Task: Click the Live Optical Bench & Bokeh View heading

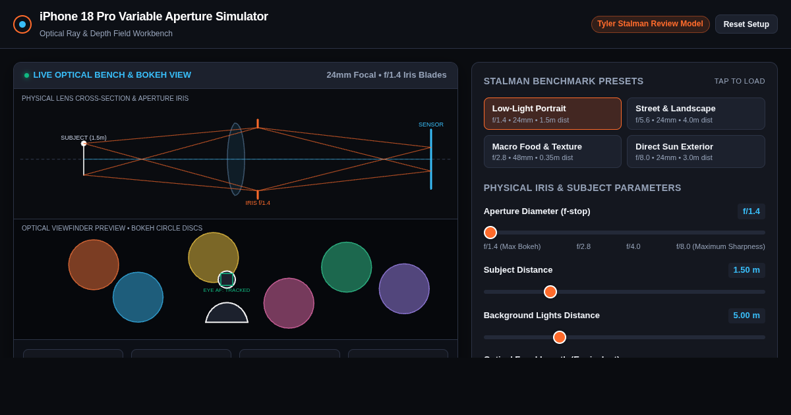Action: (x=112, y=75)
